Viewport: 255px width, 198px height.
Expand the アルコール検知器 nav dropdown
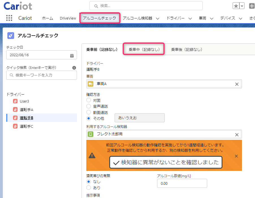(157, 19)
